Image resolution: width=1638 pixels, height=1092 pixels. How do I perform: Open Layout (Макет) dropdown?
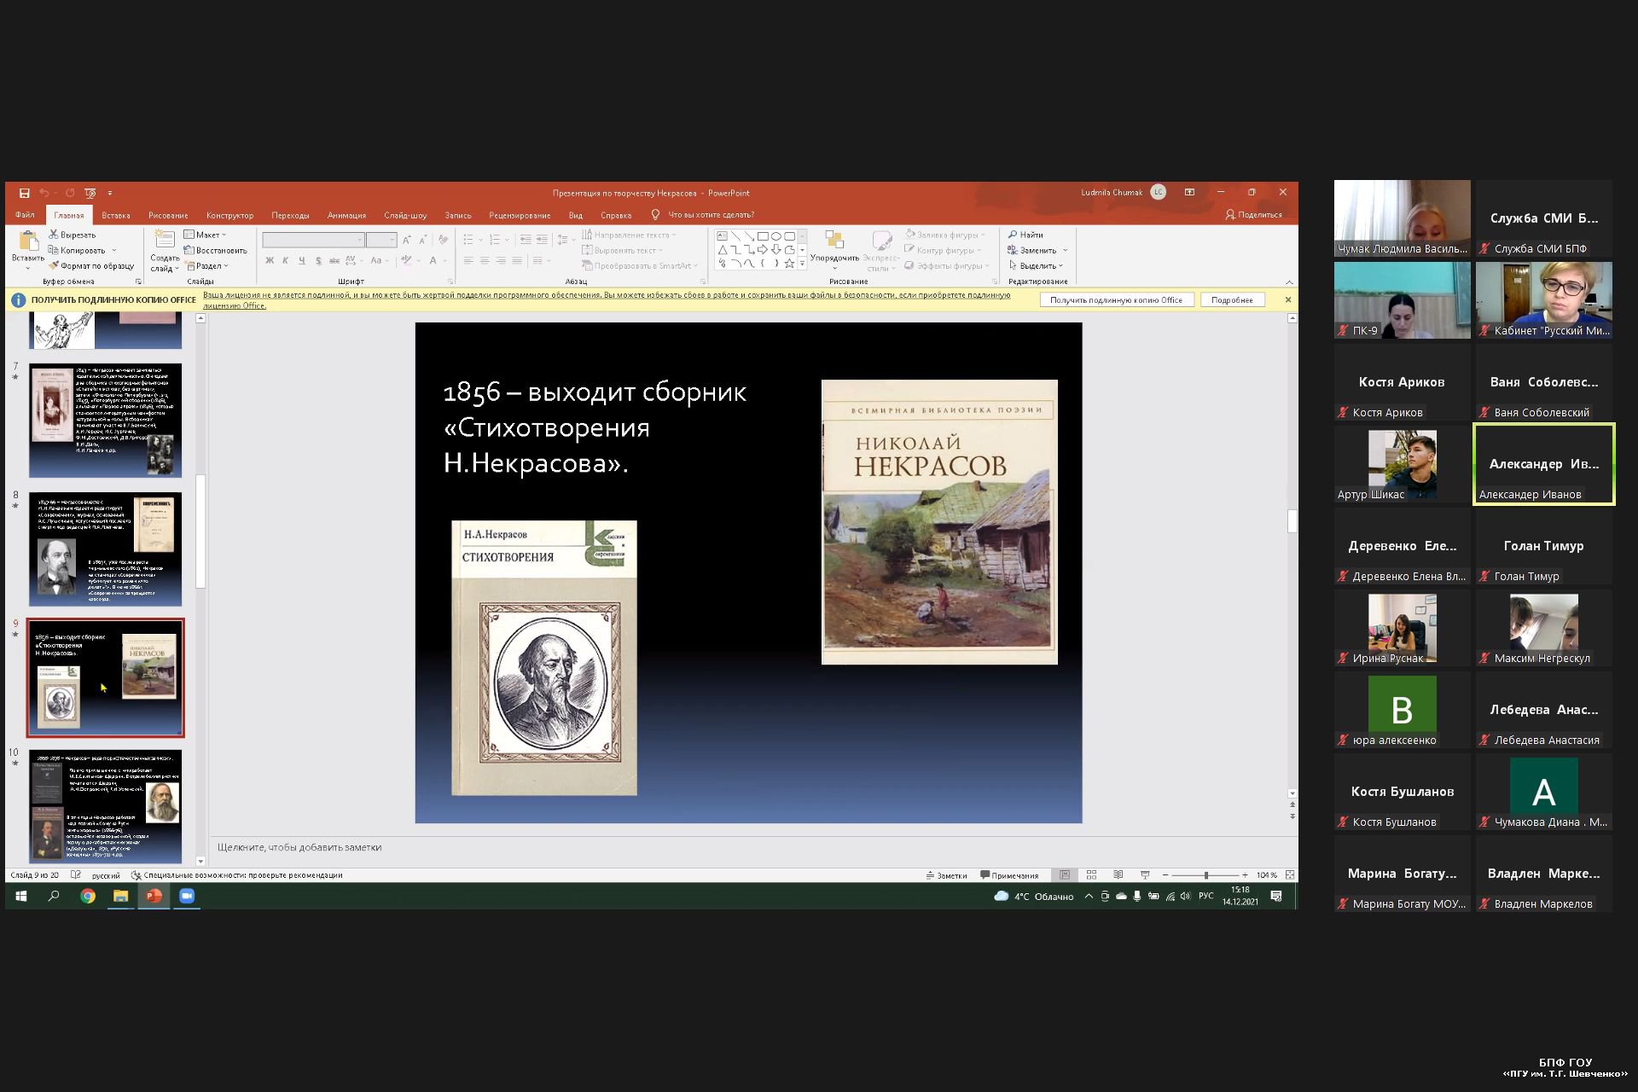205,235
